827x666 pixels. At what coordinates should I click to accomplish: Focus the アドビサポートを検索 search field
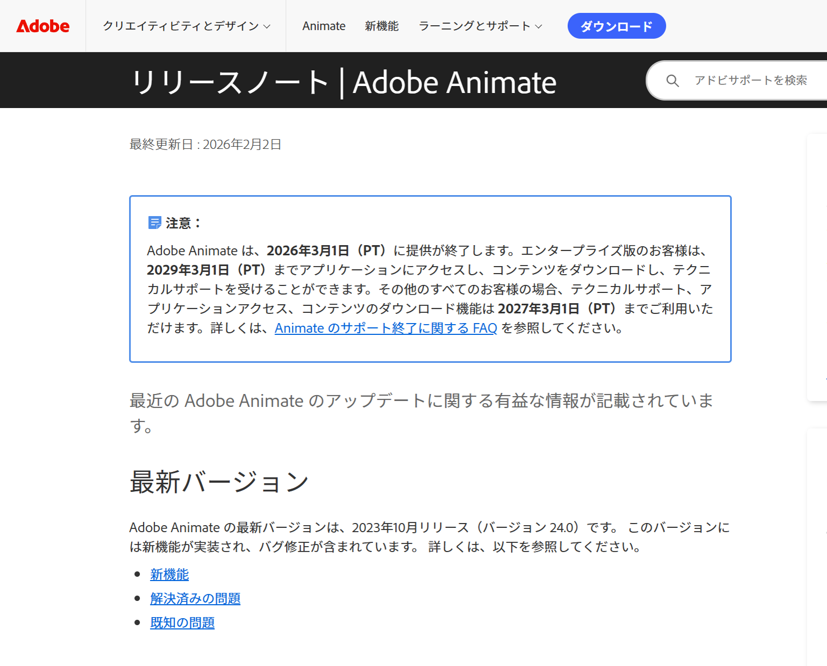750,81
